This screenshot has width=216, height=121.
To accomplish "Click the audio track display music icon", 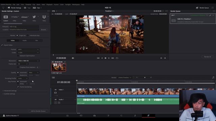I will [x=213, y=78].
